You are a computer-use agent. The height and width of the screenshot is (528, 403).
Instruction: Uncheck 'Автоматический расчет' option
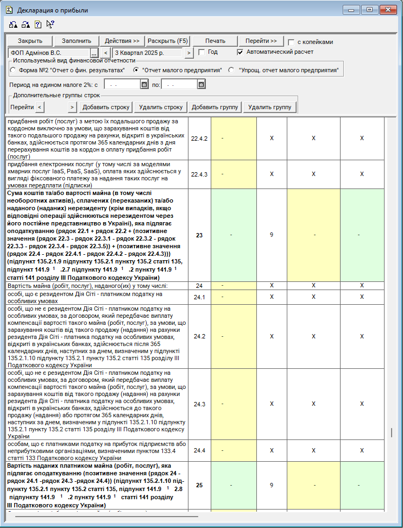click(x=241, y=52)
